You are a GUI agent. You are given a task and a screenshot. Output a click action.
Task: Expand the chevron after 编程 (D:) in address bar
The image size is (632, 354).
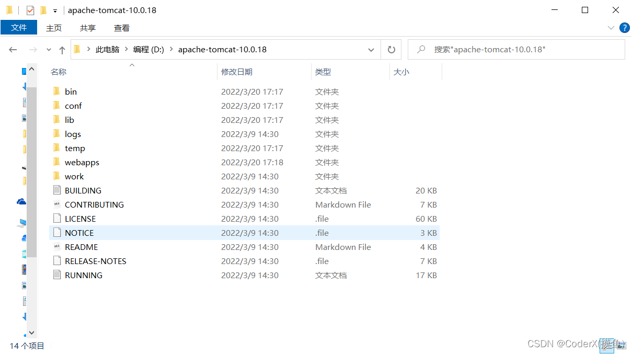point(171,49)
